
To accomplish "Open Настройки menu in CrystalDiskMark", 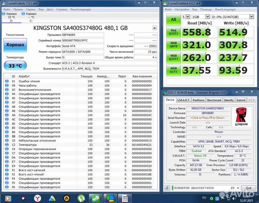I will [x=182, y=9].
